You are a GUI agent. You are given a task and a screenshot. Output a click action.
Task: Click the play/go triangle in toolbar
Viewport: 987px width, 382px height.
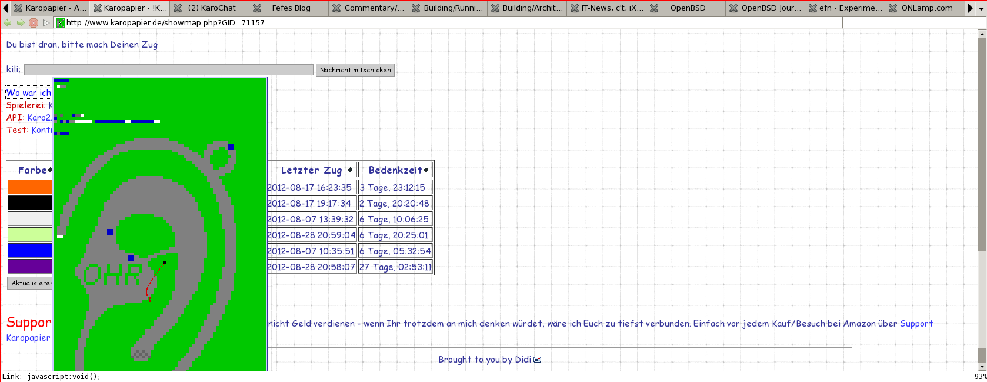[x=46, y=23]
